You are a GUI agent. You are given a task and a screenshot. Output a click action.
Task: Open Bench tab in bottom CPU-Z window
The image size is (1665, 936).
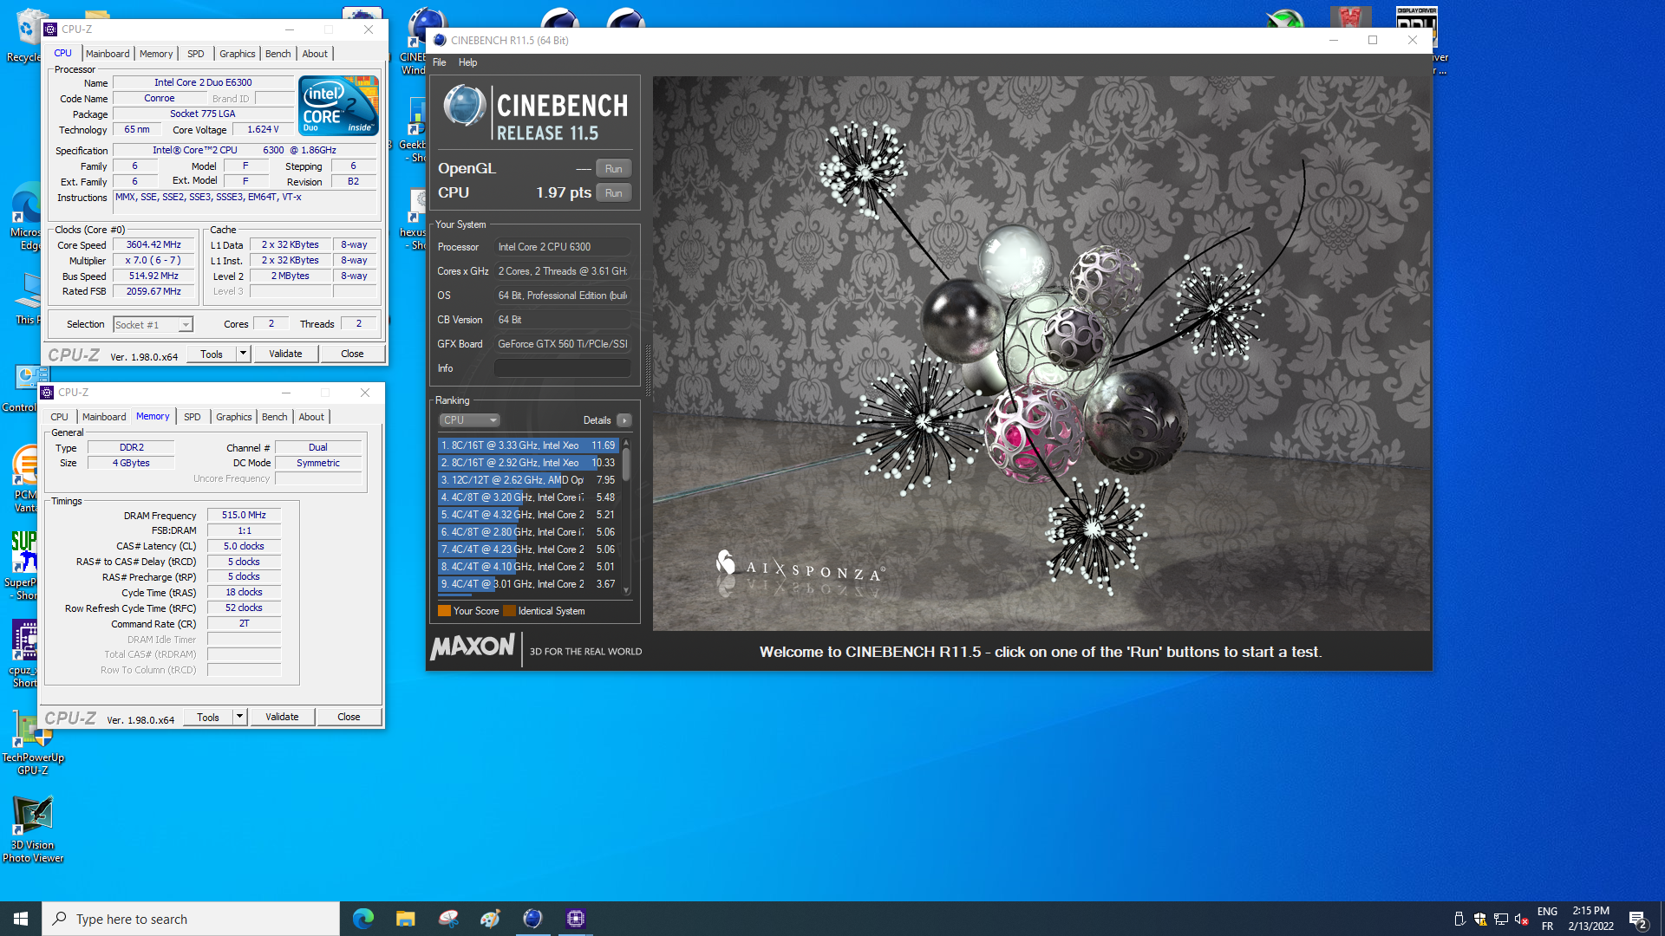(x=274, y=417)
